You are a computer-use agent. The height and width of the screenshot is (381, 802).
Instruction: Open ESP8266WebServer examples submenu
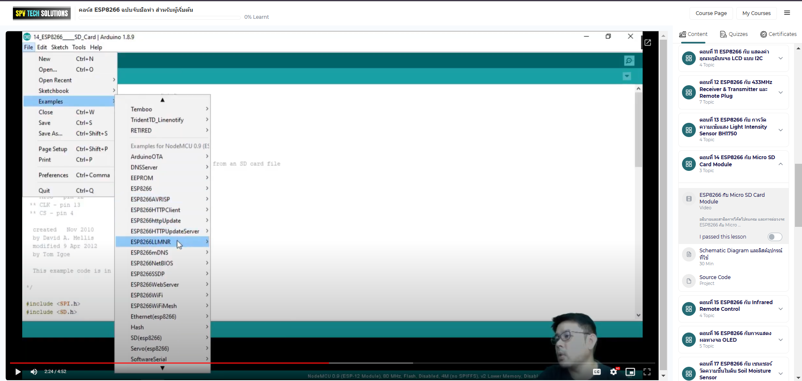point(163,284)
